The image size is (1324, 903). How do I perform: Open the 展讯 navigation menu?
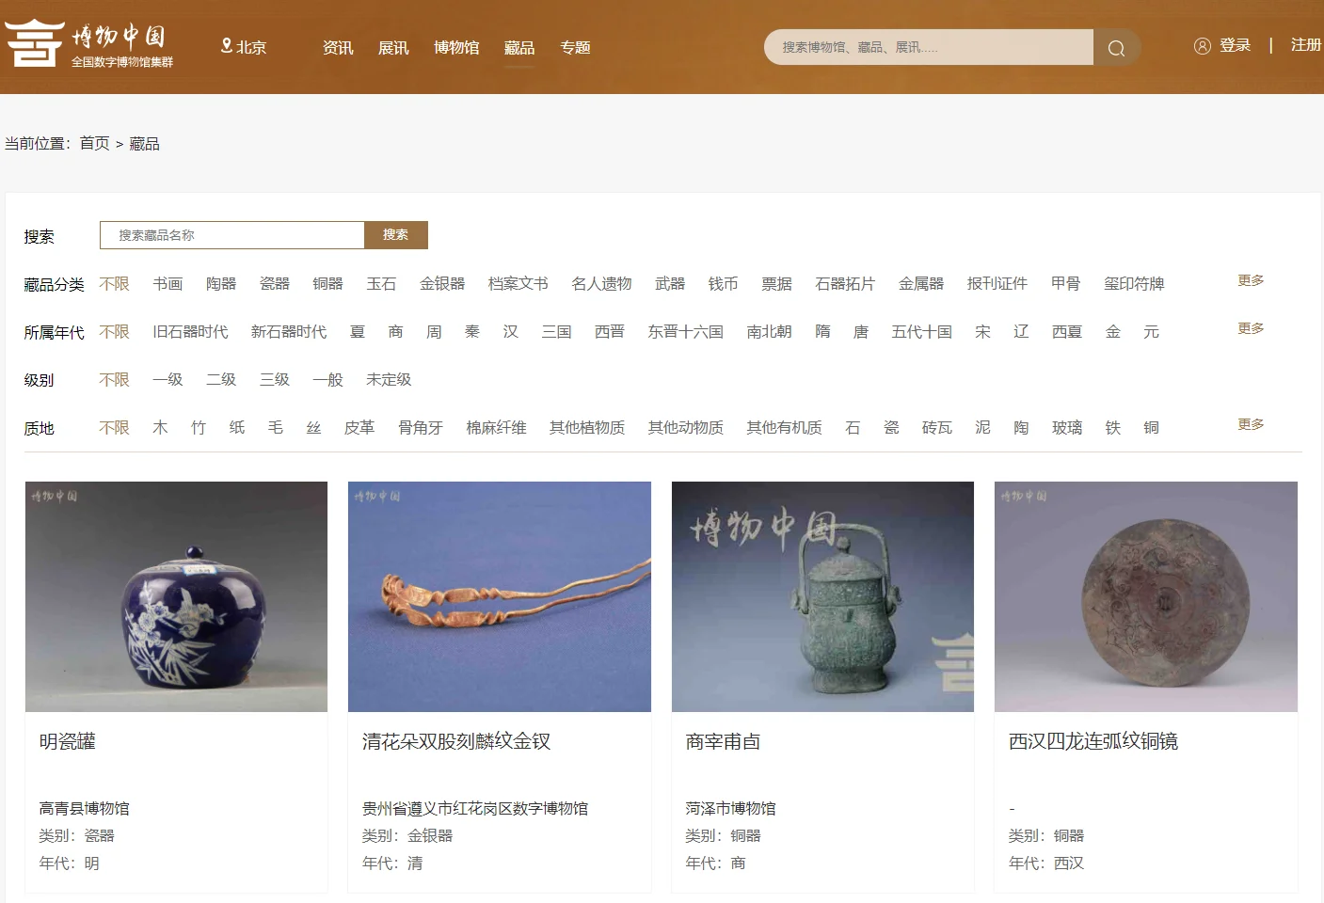tap(393, 47)
